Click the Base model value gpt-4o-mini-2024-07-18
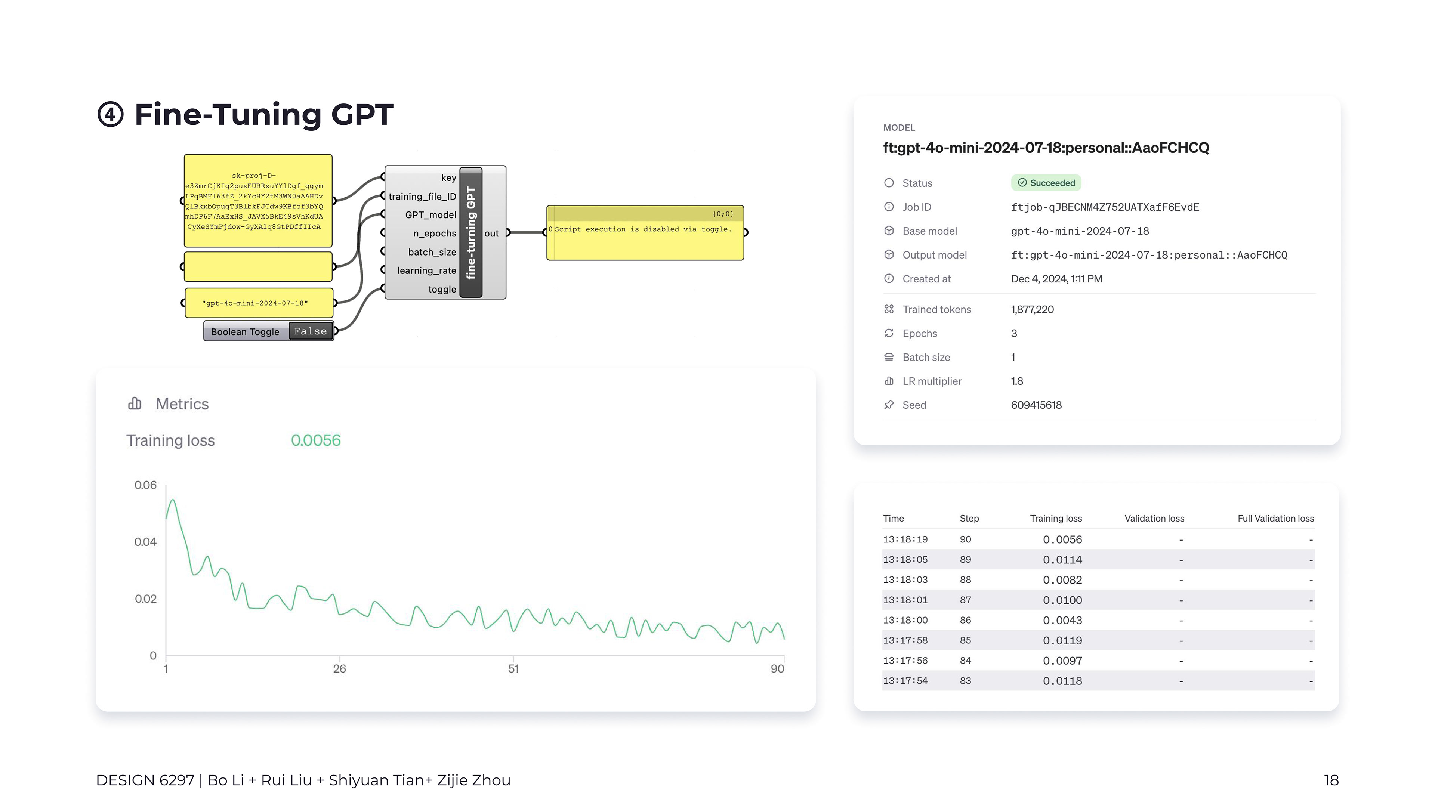Image resolution: width=1435 pixels, height=807 pixels. pos(1080,231)
